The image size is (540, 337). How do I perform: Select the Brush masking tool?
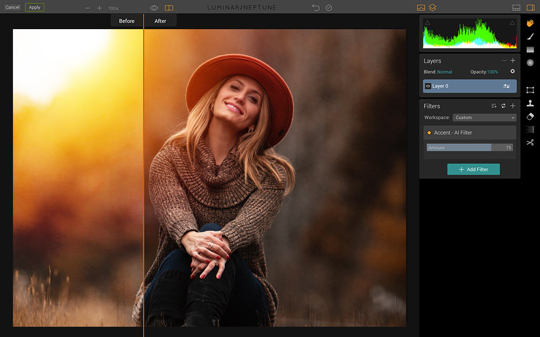point(530,36)
